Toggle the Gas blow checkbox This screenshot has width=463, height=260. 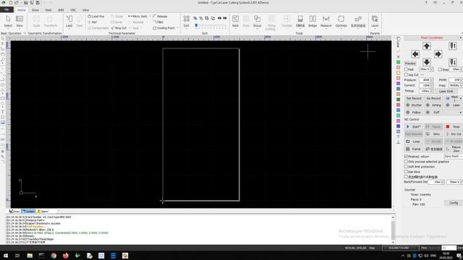[x=406, y=172]
